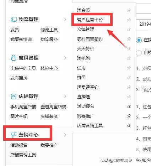Click the store icon beside 店铺管理
This screenshot has width=151, height=166.
click(14, 97)
